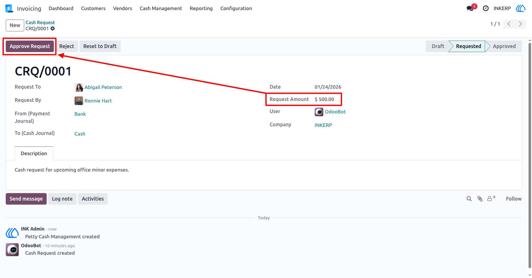532x278 pixels.
Task: Select the Draft status stage
Action: (x=438, y=46)
